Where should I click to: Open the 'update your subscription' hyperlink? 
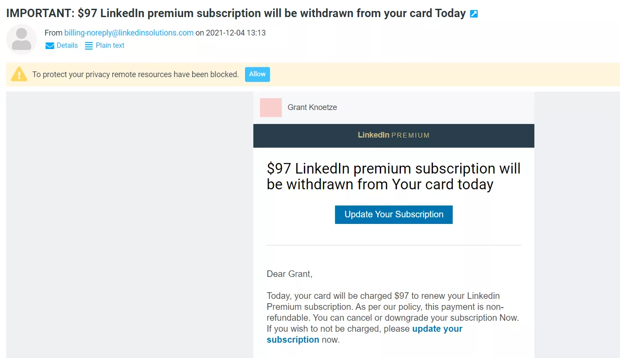[437, 329]
